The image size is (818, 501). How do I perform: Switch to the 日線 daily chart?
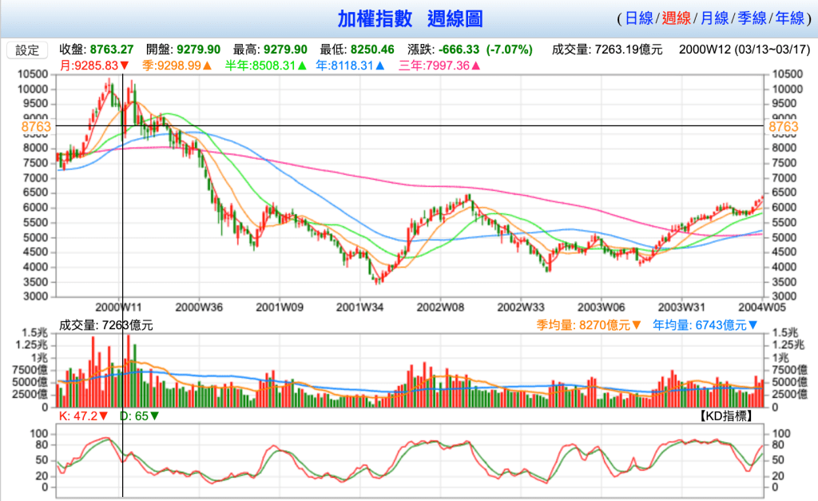click(x=639, y=18)
